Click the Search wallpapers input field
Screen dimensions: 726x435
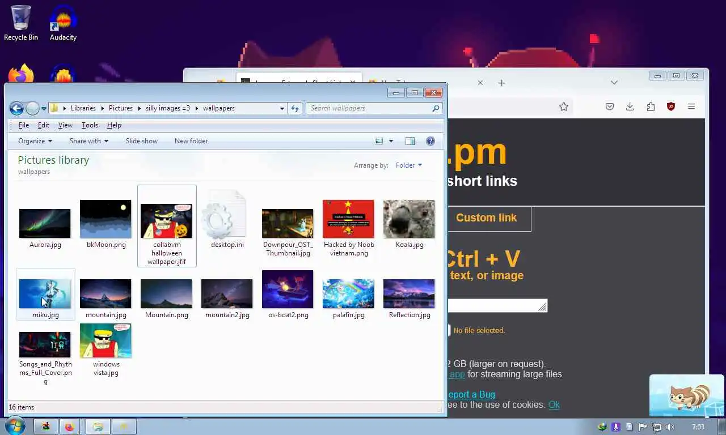pyautogui.click(x=369, y=108)
